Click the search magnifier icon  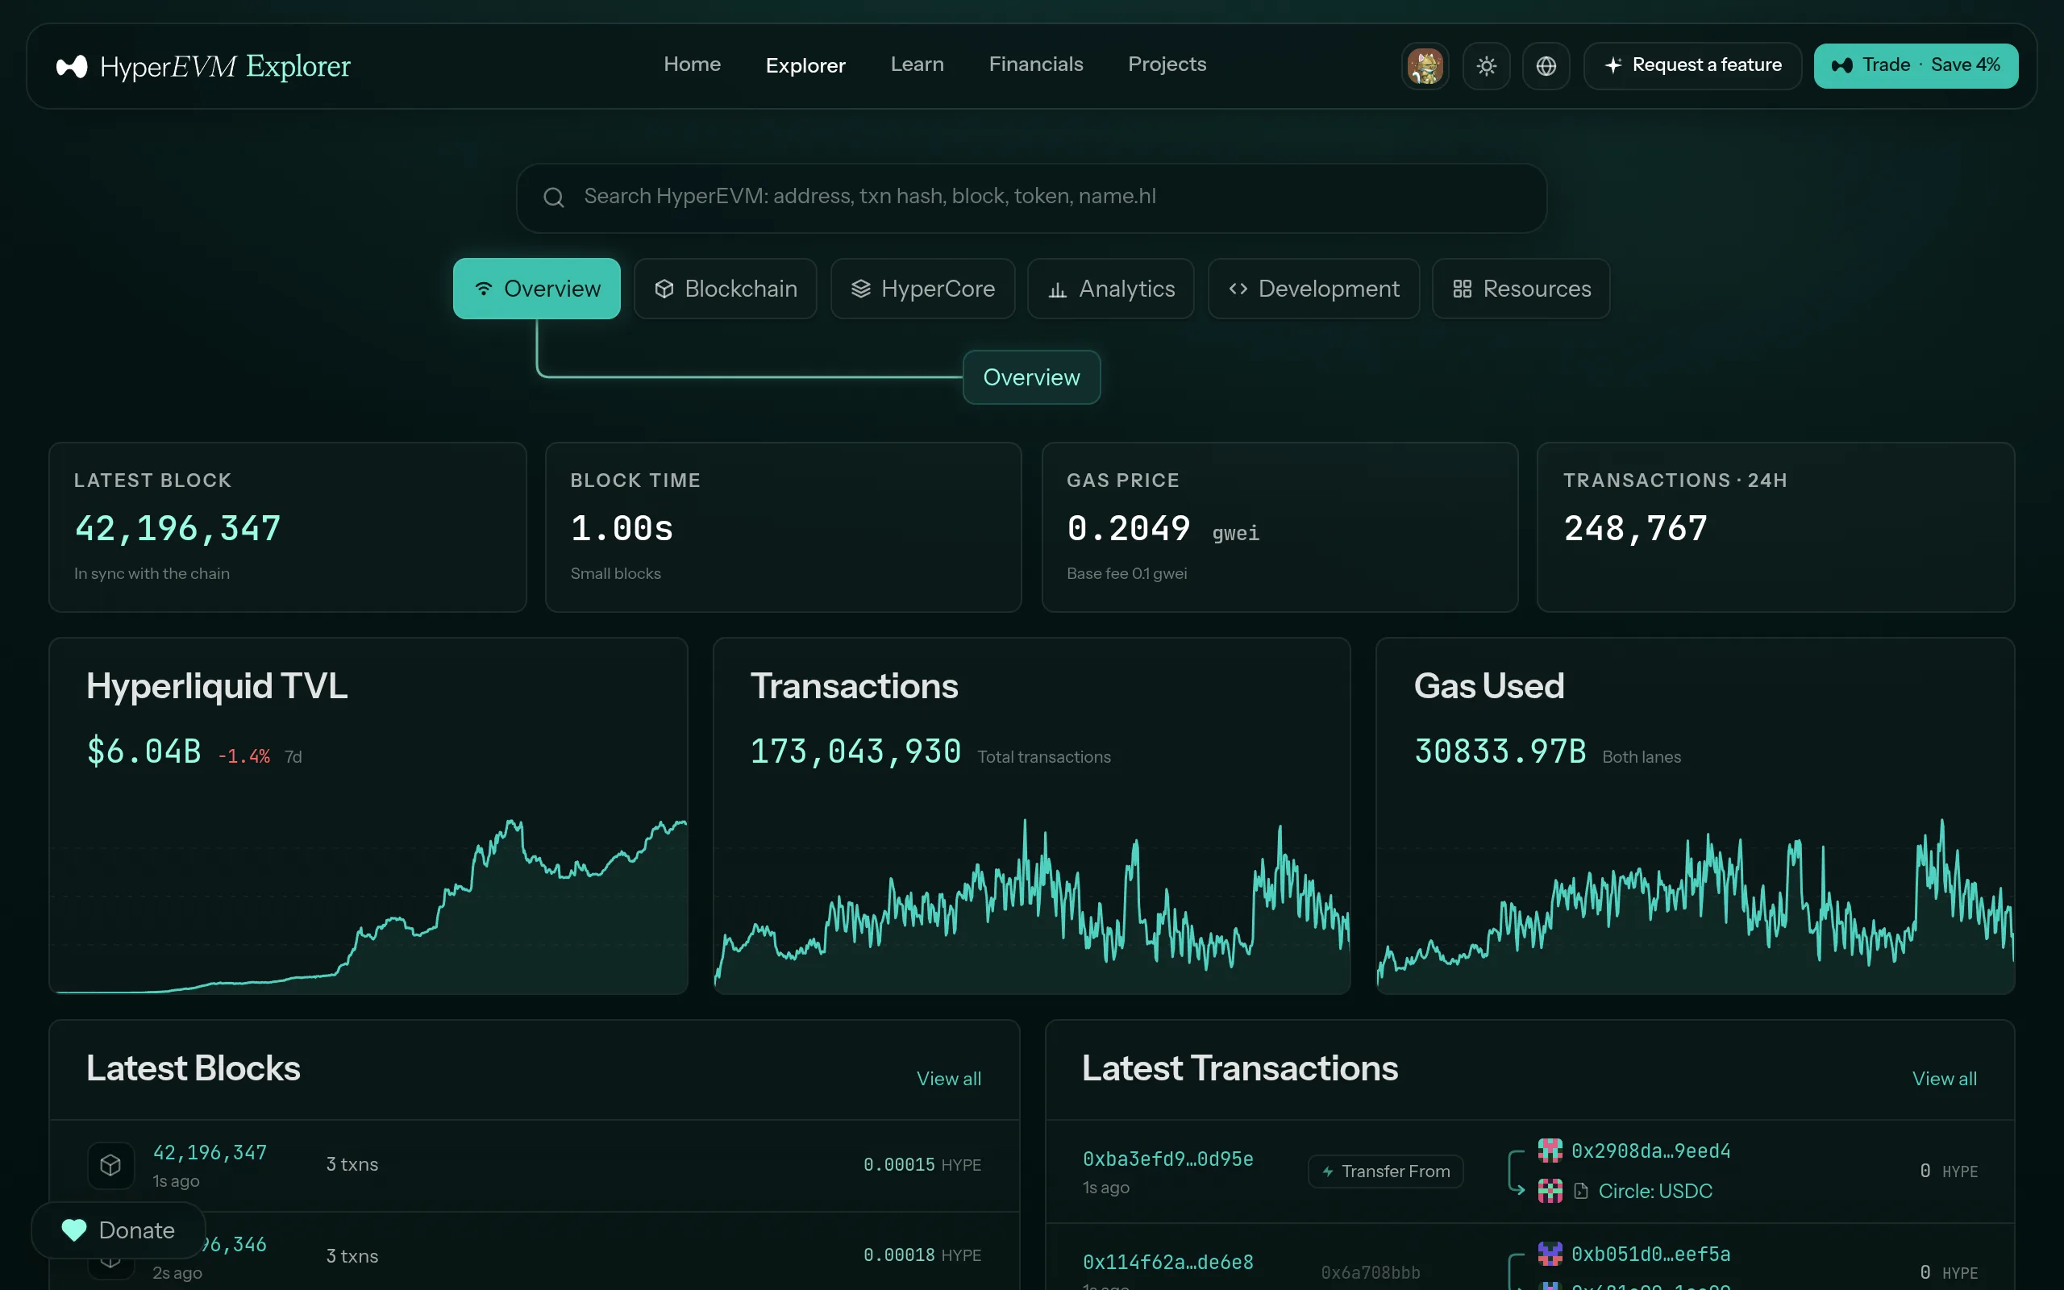point(554,197)
